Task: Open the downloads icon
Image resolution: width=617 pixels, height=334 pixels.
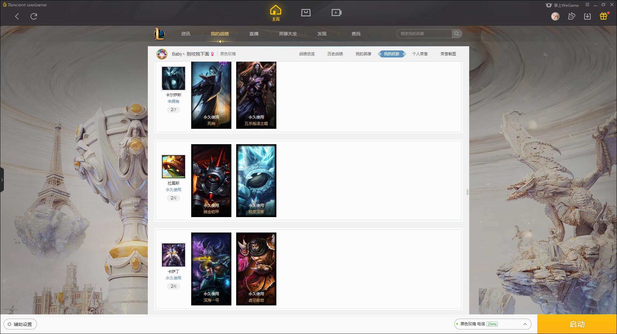Action: point(587,16)
